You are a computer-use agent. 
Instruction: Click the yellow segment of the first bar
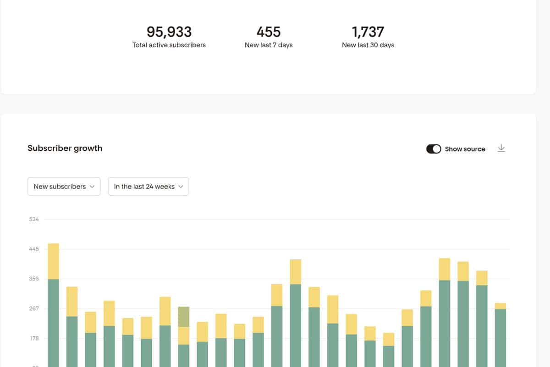[x=54, y=261]
